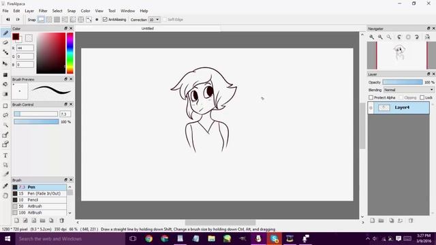This screenshot has height=245, width=436.
Task: Open the File menu
Action: pos(5,11)
